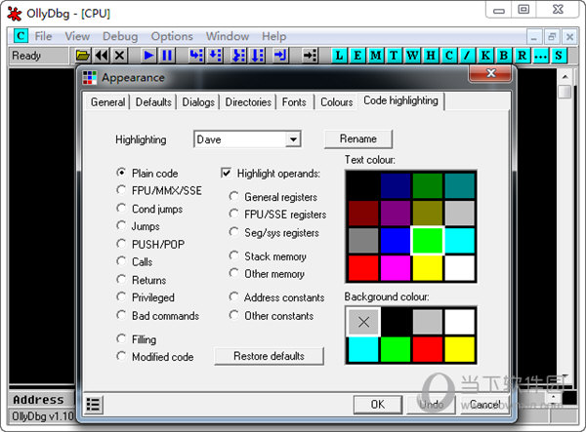Open the Options menu
Screen dimensions: 586x432
pos(172,36)
